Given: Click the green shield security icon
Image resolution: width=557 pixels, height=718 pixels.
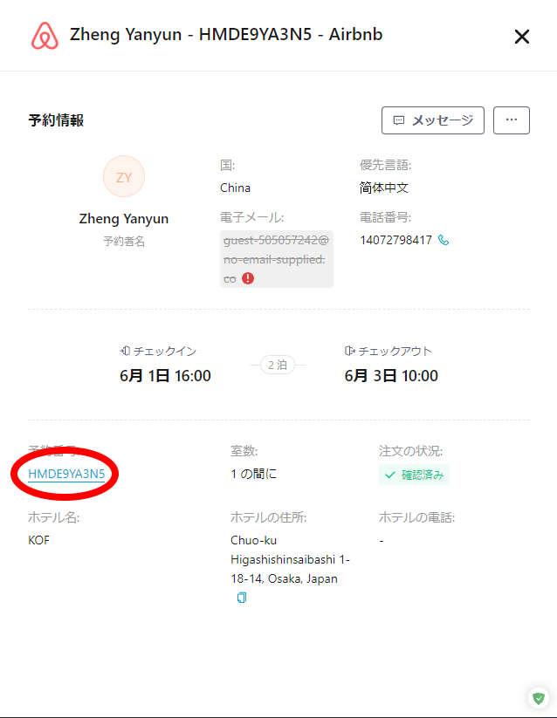Looking at the screenshot, I should [x=539, y=698].
